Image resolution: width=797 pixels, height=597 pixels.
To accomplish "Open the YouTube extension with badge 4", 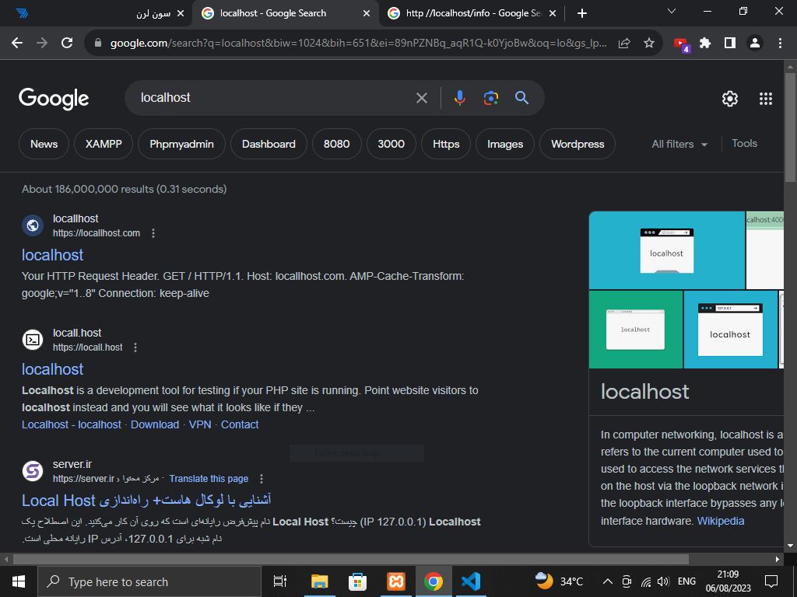I will coord(681,44).
